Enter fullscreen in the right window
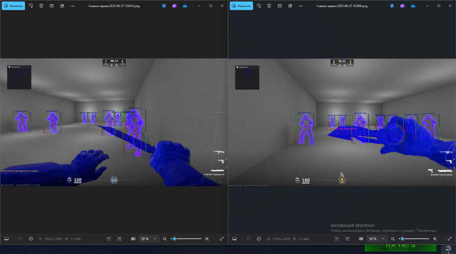 tap(449, 239)
